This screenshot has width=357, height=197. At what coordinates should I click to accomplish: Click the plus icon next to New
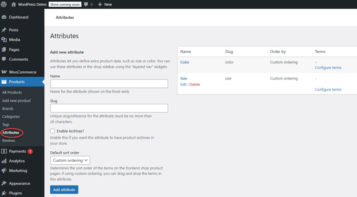[x=100, y=4]
